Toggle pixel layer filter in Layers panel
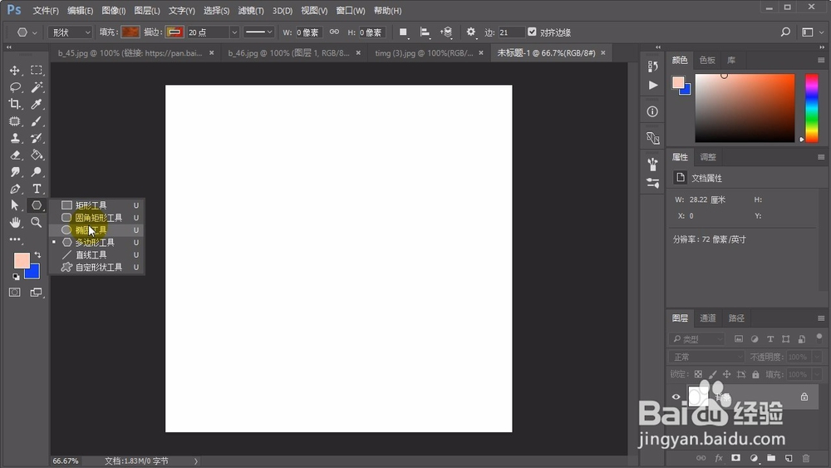The width and height of the screenshot is (831, 468). pyautogui.click(x=738, y=338)
